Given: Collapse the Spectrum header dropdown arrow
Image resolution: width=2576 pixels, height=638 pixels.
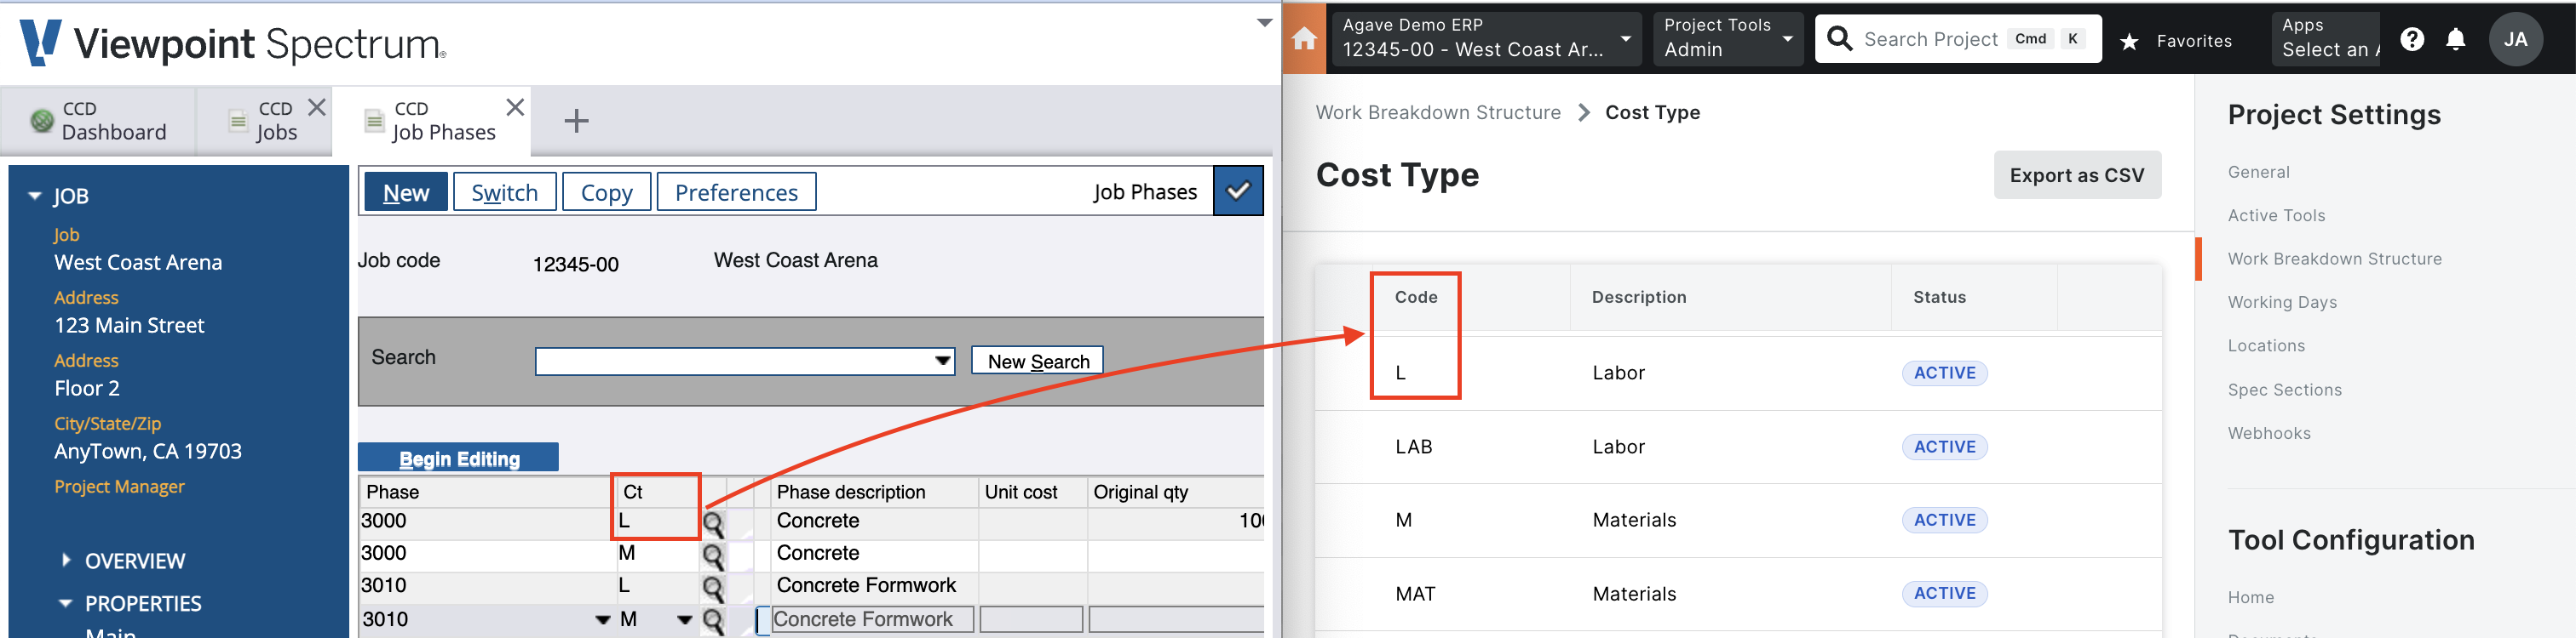Looking at the screenshot, I should [x=1264, y=22].
